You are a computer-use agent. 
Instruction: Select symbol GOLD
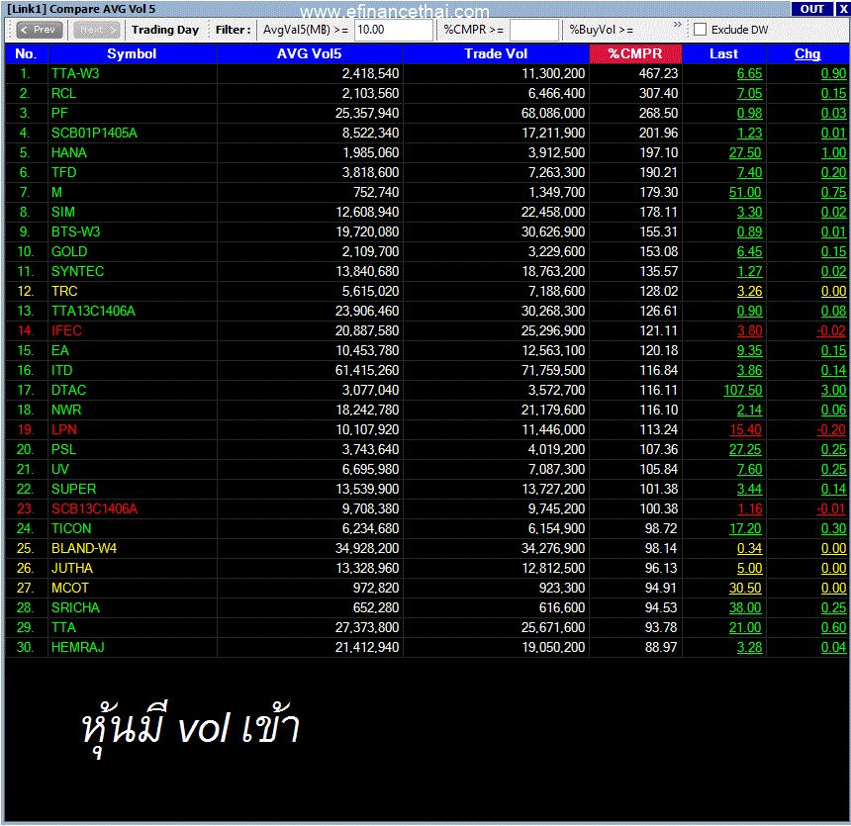click(x=69, y=252)
